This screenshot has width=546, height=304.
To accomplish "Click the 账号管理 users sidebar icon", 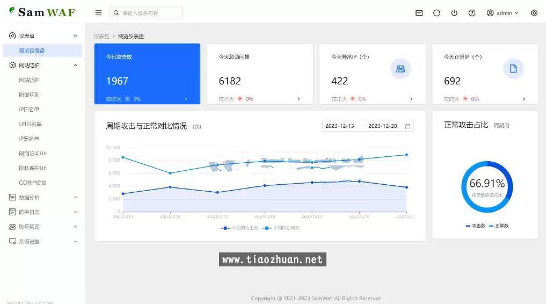I will (12, 227).
